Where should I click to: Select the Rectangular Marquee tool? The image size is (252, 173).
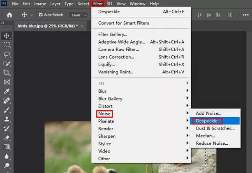(7, 45)
